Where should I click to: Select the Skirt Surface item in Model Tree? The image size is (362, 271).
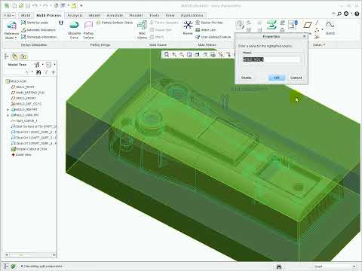[x=34, y=126]
